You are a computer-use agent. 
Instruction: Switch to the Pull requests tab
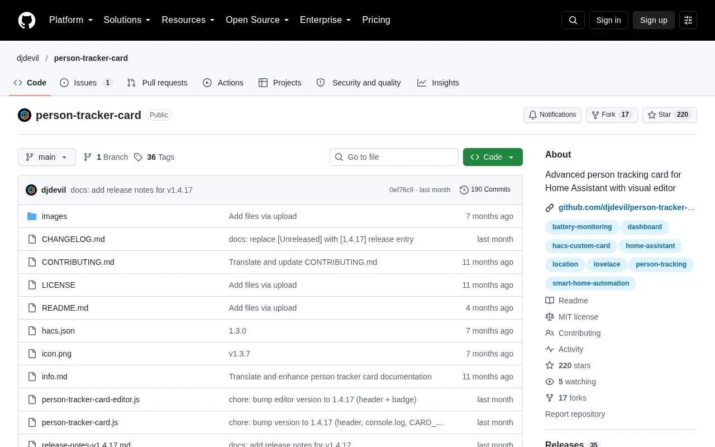pyautogui.click(x=157, y=83)
